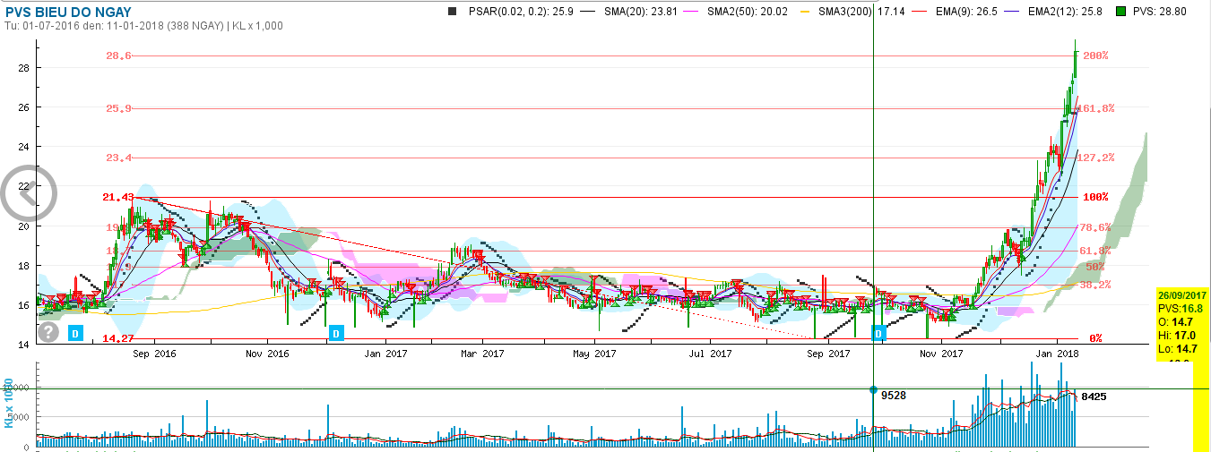Click the 9528 volume crosshair value
This screenshot has height=452, width=1211.
(894, 395)
